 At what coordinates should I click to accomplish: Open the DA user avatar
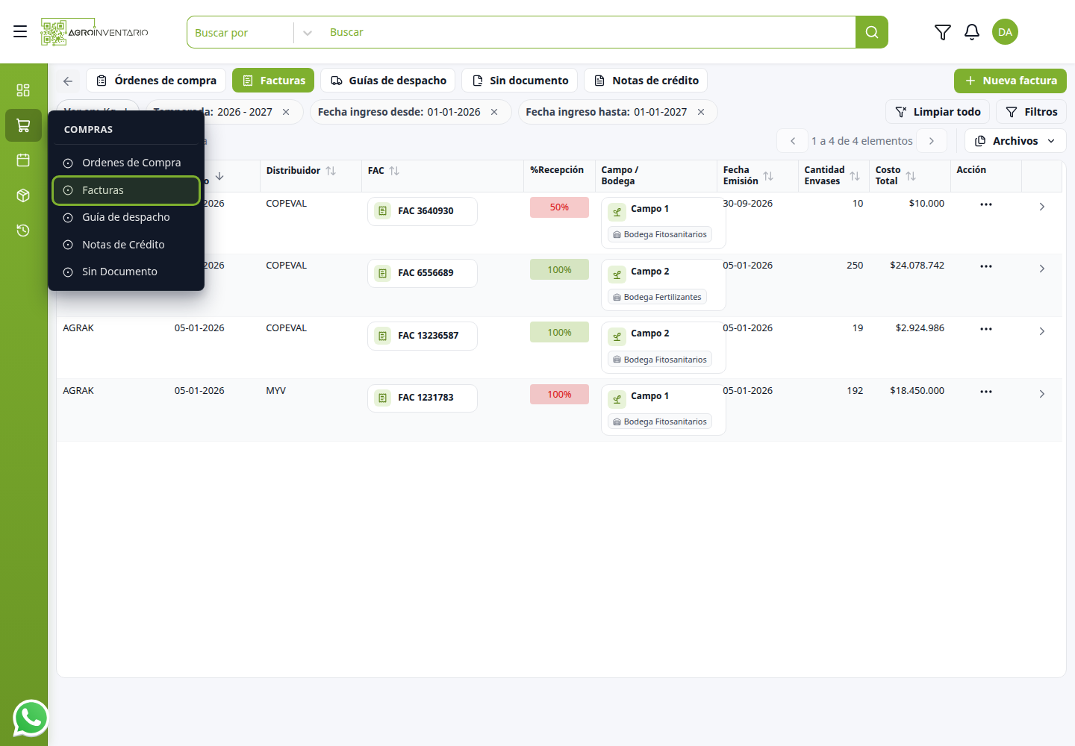coord(1005,32)
